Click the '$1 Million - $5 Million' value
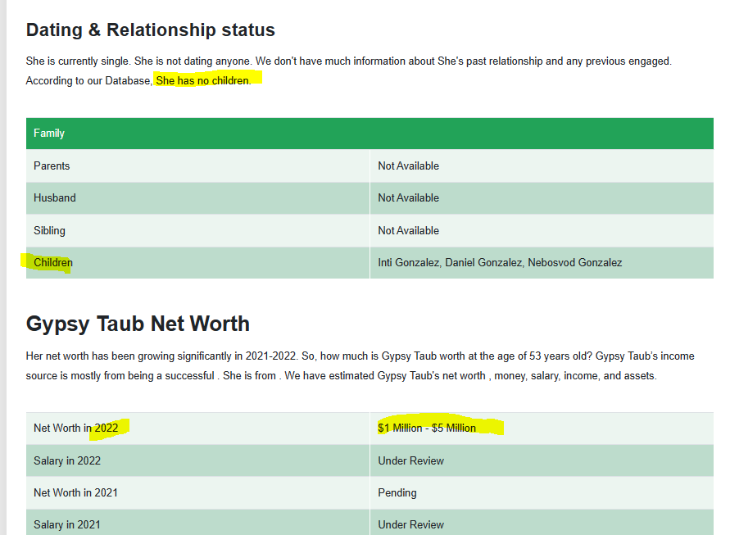 tap(427, 428)
